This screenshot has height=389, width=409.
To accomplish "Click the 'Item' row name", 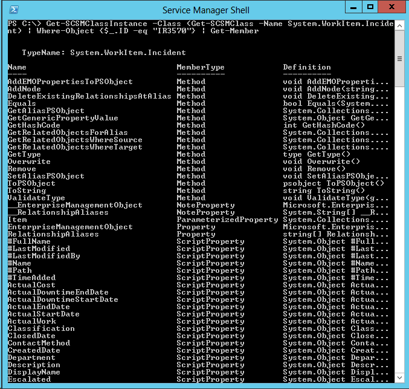I will [17, 220].
